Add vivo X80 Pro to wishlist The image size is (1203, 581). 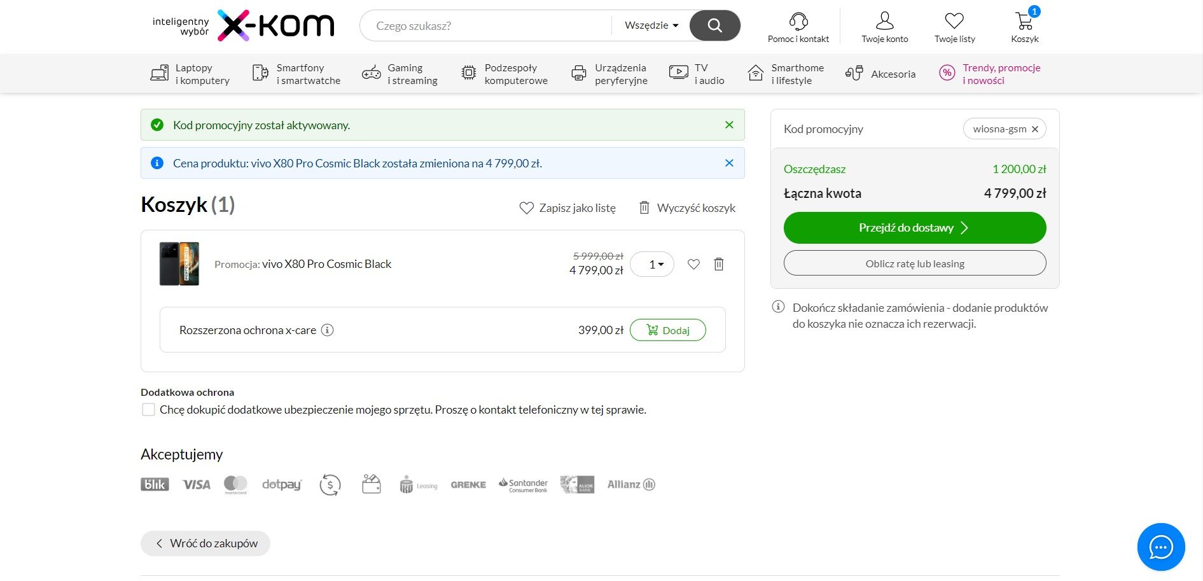point(693,264)
